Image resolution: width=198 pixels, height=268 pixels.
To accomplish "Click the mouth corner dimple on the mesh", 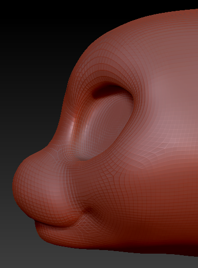I will 89,210.
